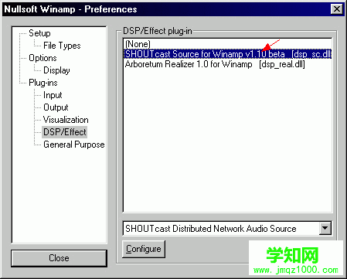The width and height of the screenshot is (347, 279).
Task: Select the DSP/Effect tree item
Action: pos(65,132)
